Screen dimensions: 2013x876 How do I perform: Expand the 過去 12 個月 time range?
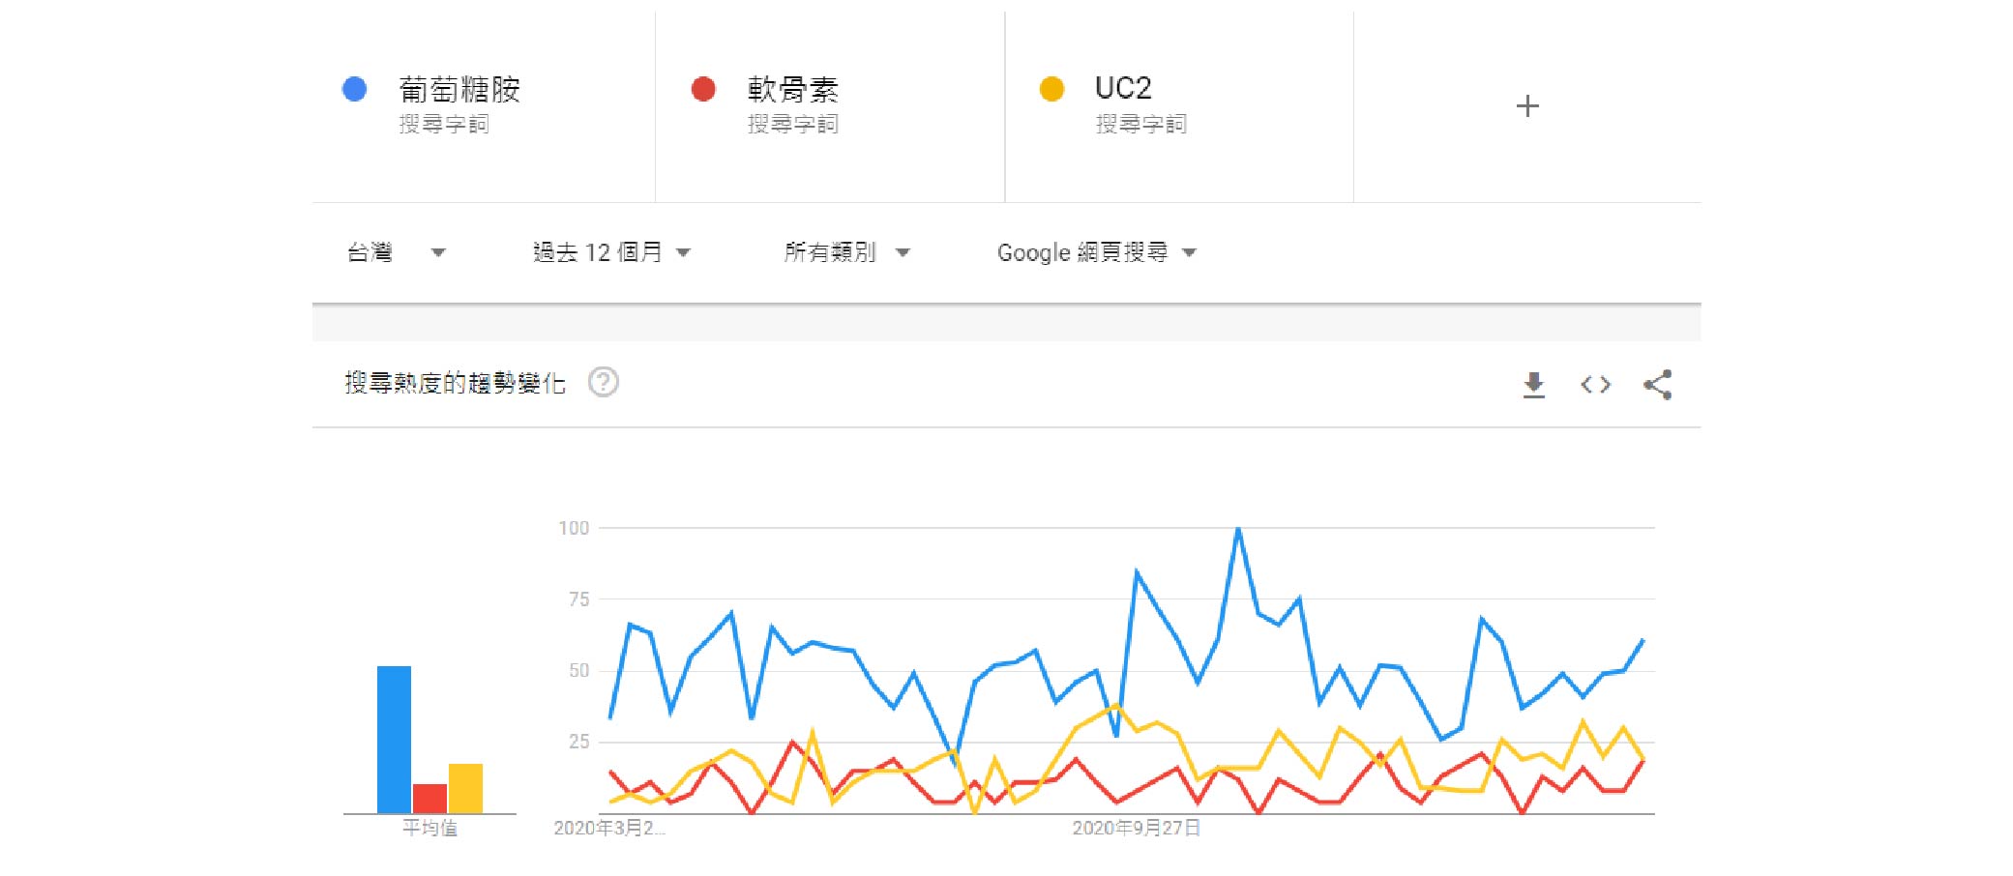pos(611,252)
